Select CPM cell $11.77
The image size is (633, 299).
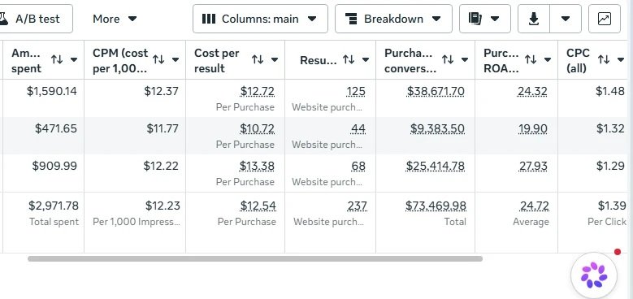[x=163, y=128]
